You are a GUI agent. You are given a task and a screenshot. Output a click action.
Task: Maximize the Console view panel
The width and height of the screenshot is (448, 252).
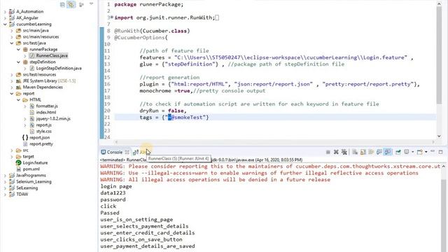440,152
